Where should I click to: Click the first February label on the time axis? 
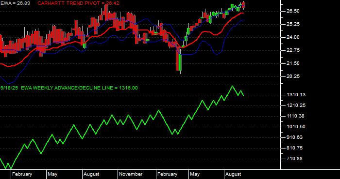click(22, 174)
